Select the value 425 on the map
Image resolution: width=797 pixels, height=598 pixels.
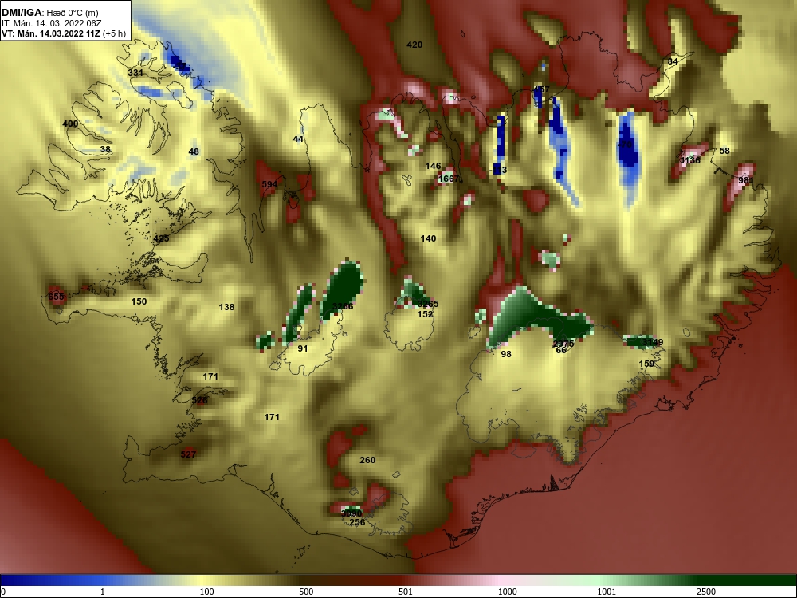(x=161, y=238)
